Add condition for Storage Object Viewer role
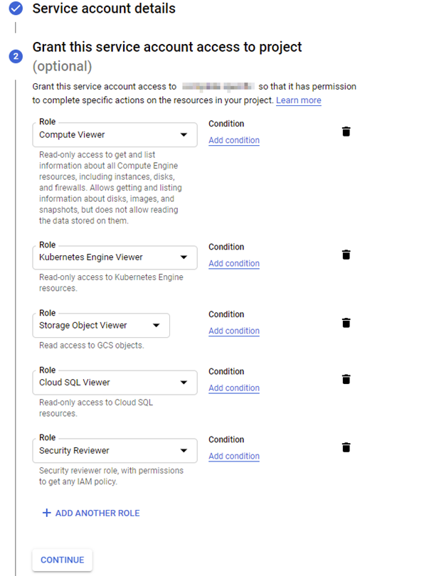444x576 pixels. tap(234, 331)
